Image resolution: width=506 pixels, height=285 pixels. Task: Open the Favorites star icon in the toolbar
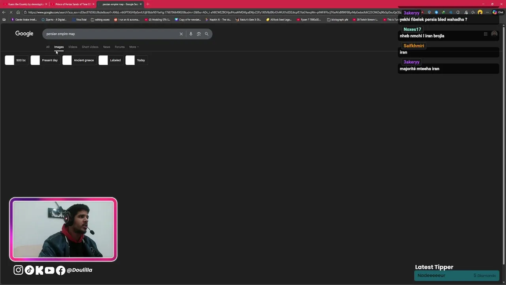(x=473, y=12)
